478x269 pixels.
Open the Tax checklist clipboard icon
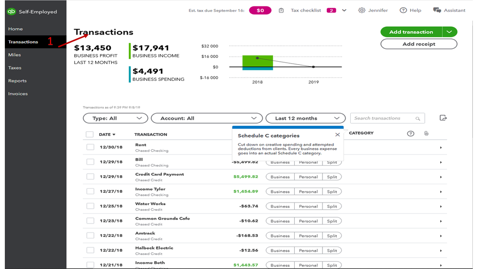point(281,11)
